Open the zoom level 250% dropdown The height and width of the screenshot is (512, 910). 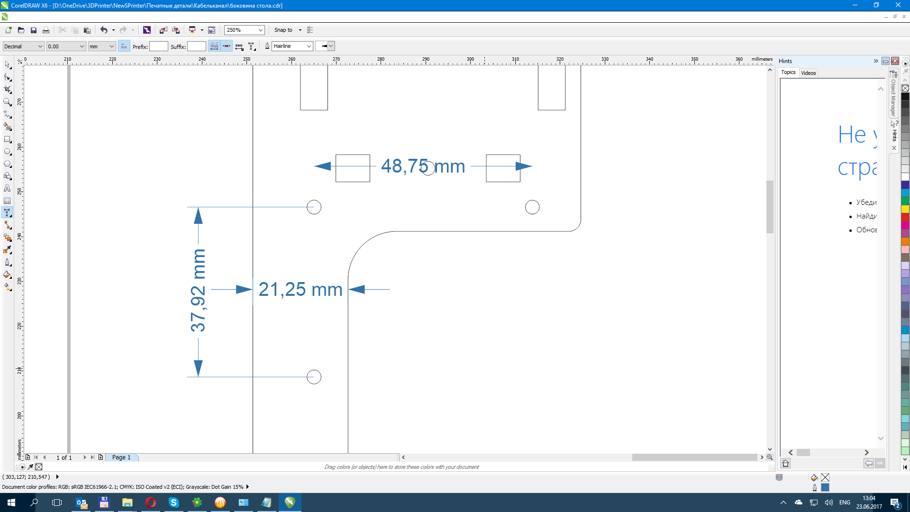coord(260,30)
